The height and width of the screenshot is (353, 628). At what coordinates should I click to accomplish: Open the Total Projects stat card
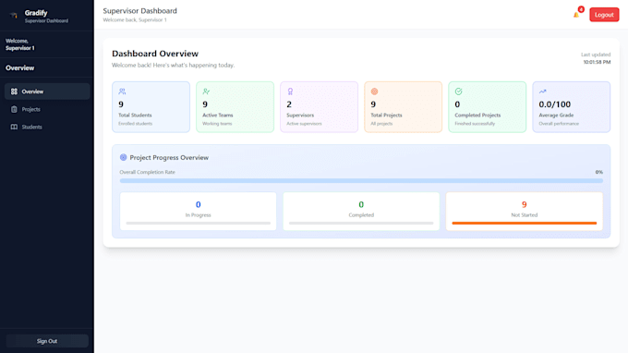[404, 107]
